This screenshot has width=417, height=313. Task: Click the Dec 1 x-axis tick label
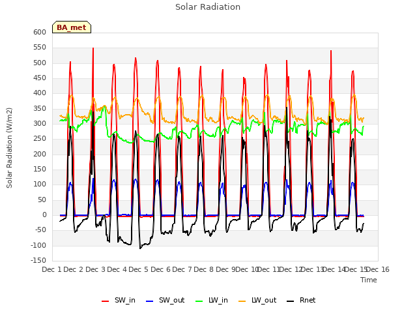pos(52,269)
